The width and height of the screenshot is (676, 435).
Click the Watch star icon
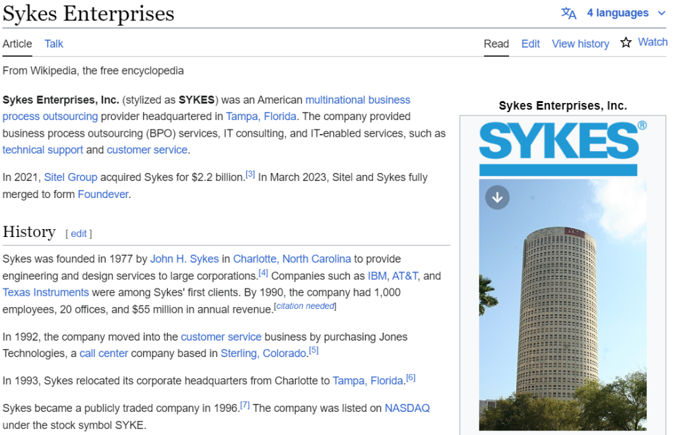click(626, 42)
